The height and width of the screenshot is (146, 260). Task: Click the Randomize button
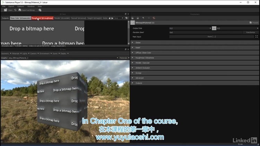point(251,32)
